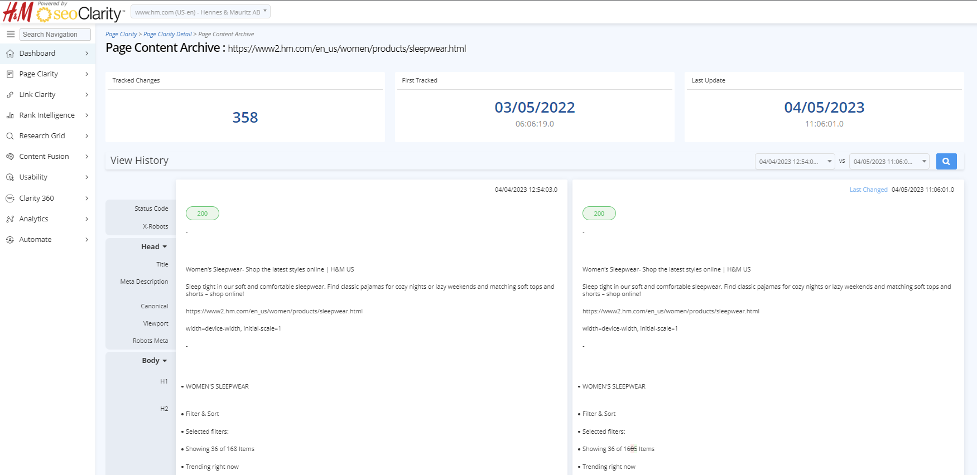
Task: Click the hamburger menu icon
Action: 10,35
